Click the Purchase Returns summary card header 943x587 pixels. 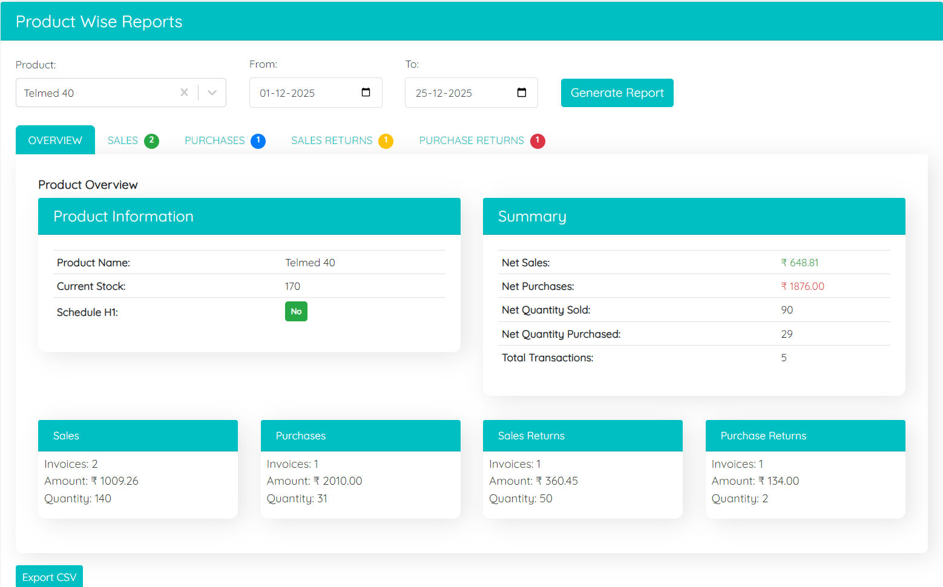coord(804,436)
